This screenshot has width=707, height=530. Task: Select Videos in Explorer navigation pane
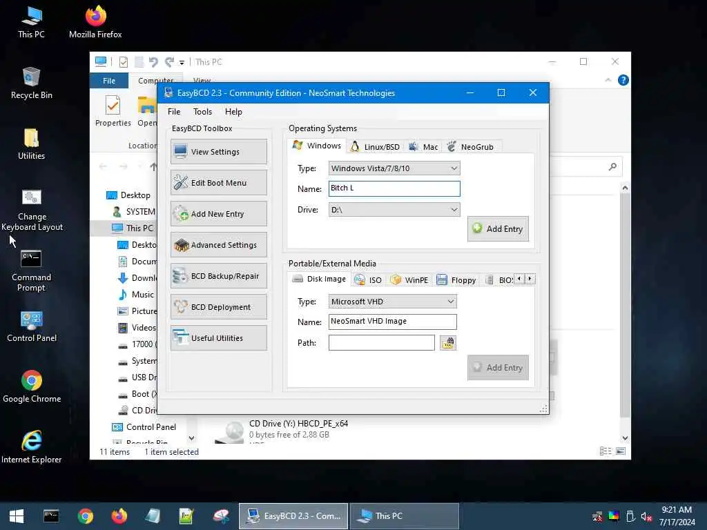tap(137, 328)
